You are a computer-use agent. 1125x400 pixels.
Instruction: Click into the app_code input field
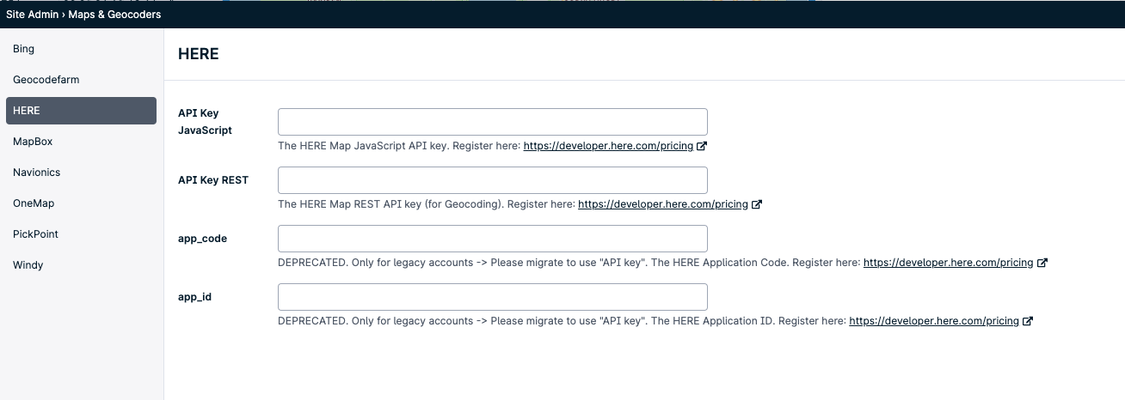pyautogui.click(x=493, y=239)
